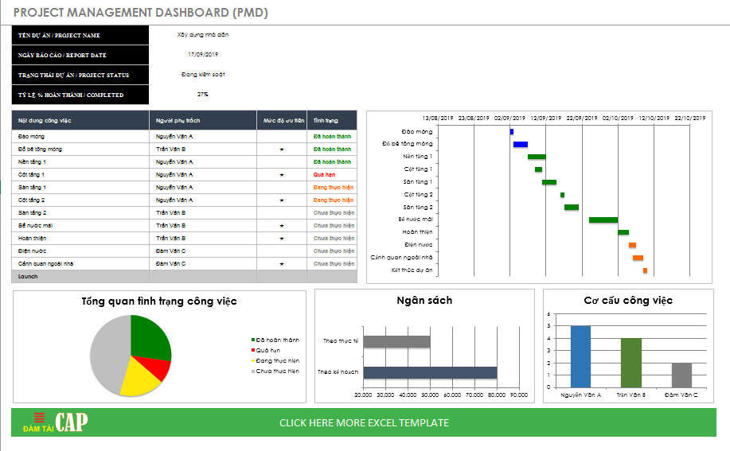The width and height of the screenshot is (730, 451).
Task: Click the green Đã hoàn thành legend marker
Action: coord(253,340)
